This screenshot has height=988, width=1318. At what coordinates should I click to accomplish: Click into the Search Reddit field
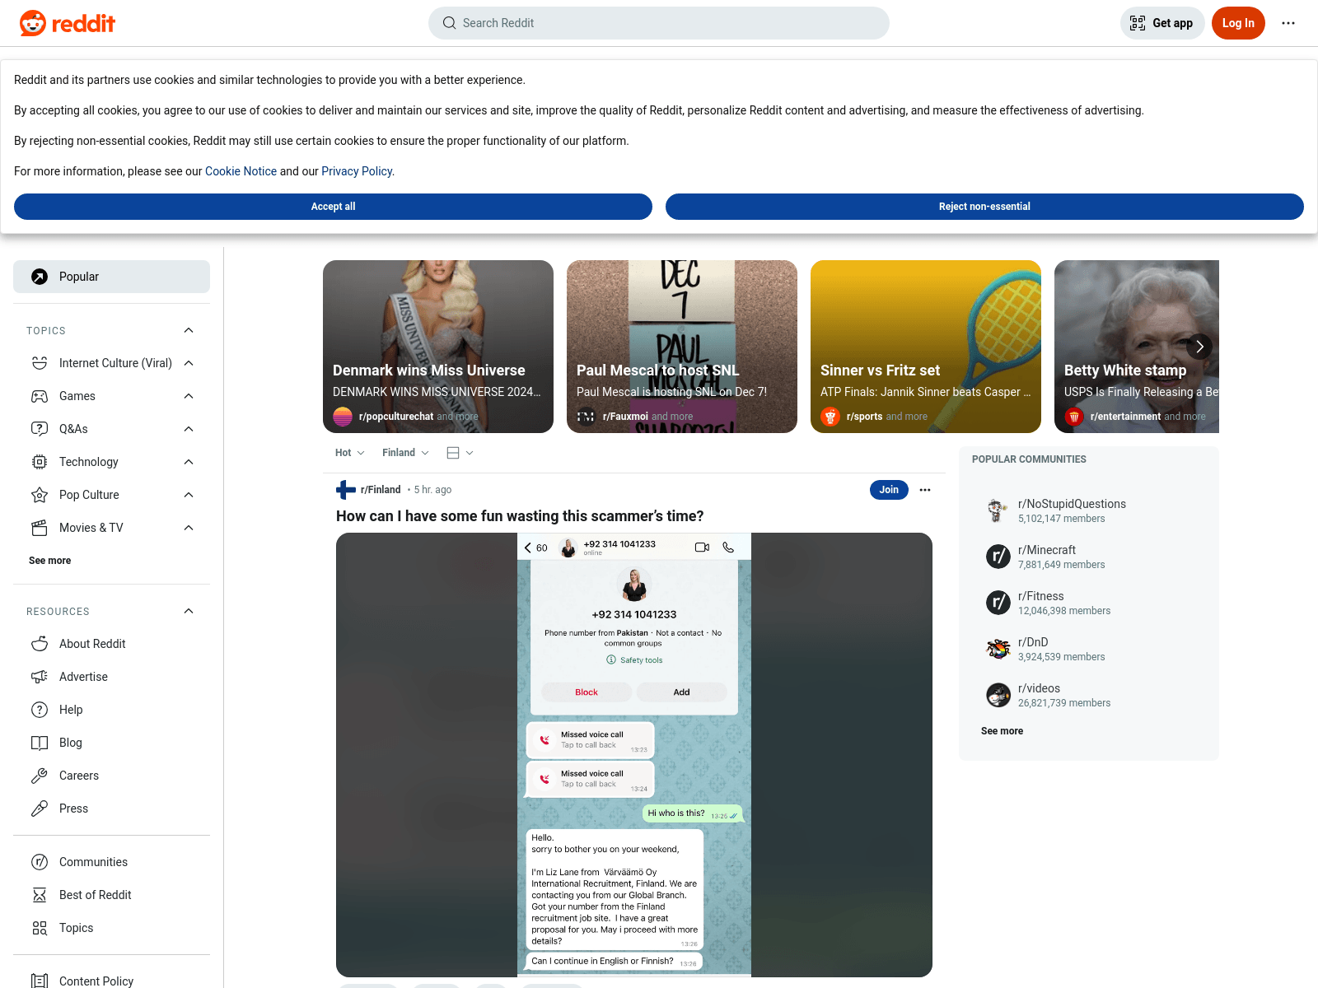pos(659,23)
